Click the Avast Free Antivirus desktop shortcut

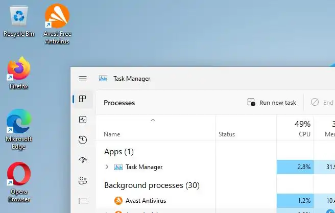point(57,23)
